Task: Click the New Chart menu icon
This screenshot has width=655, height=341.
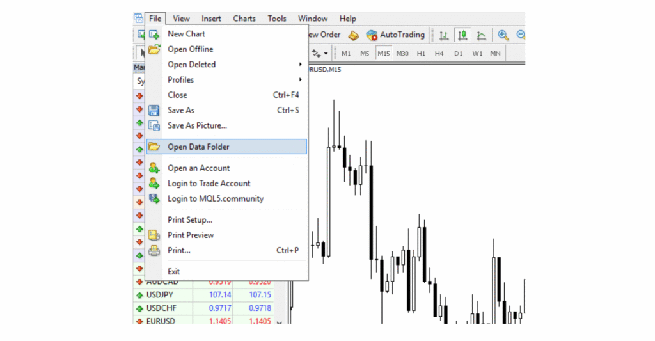Action: (x=154, y=35)
